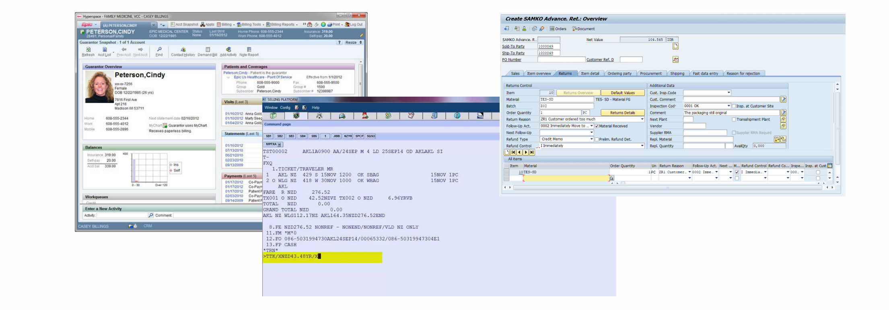This screenshot has width=889, height=310.
Task: Expand the Refund Type dropdown
Action: coord(591,139)
